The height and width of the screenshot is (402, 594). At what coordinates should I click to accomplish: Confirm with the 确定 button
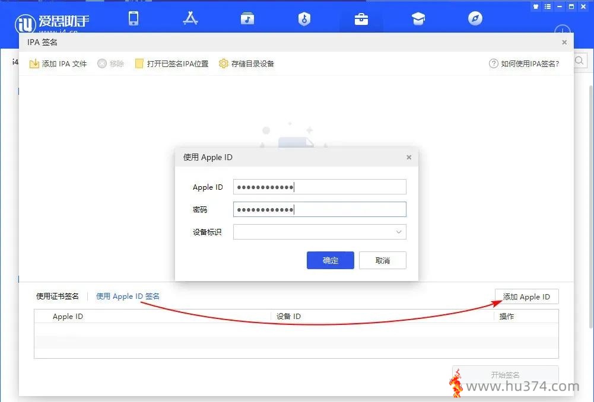[x=331, y=260]
